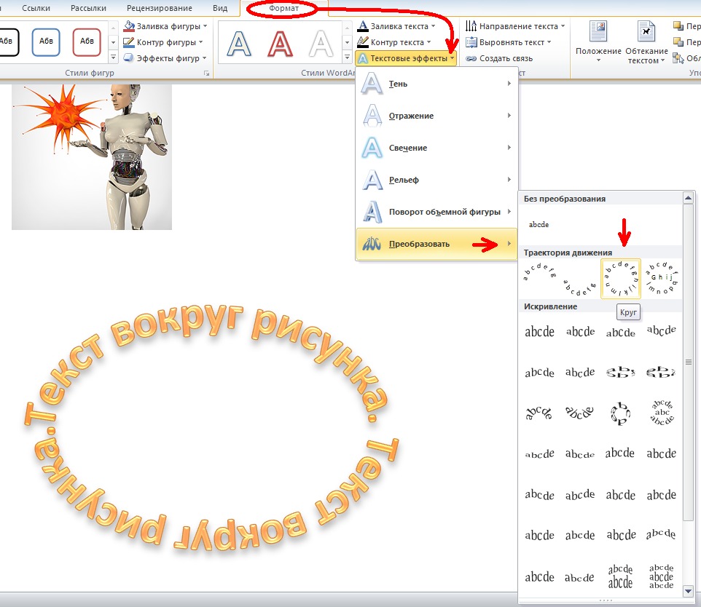Open Контур текста dropdown
This screenshot has height=607, width=701.
pyautogui.click(x=394, y=42)
